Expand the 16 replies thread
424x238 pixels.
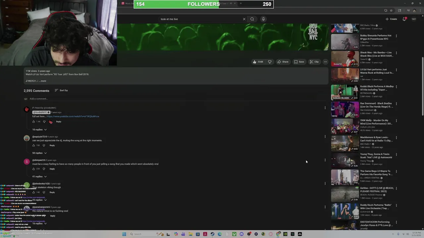(39, 223)
